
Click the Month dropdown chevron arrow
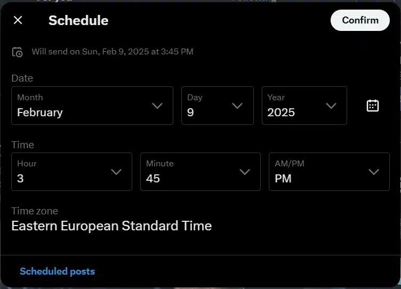157,106
